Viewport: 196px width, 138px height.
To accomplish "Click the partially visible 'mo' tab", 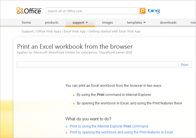I will pos(193,22).
